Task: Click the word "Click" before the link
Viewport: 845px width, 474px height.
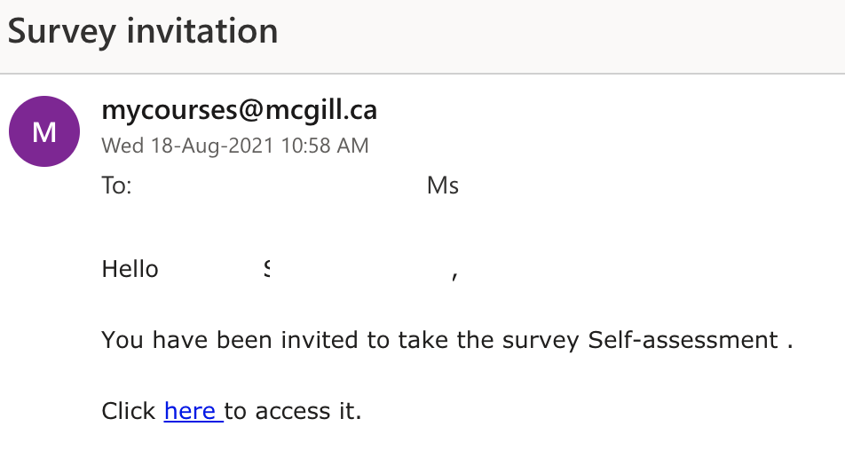Action: point(130,412)
